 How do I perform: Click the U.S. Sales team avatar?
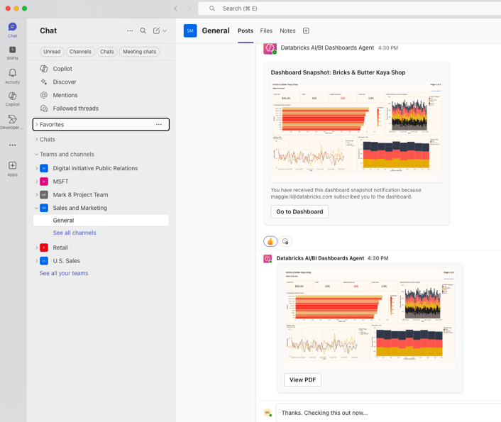click(44, 261)
